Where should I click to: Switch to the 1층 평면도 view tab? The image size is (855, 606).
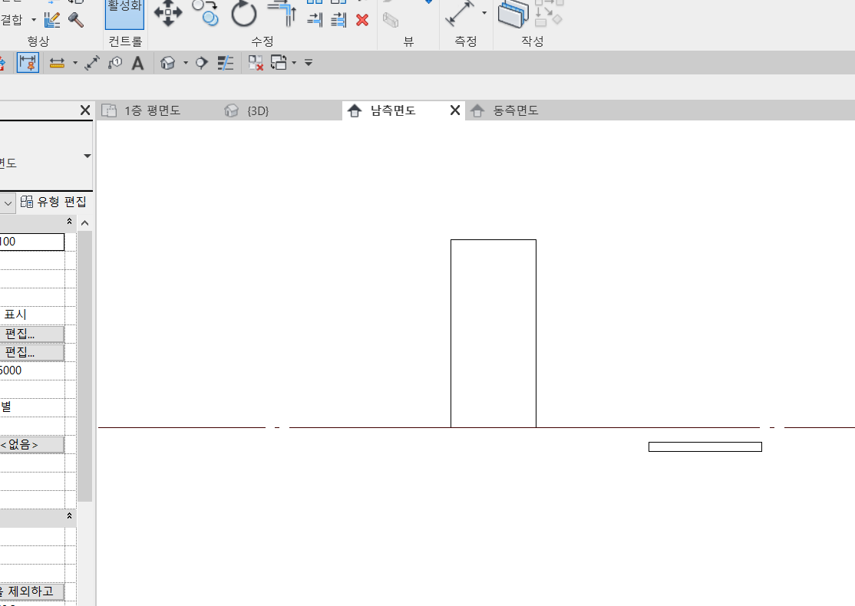152,110
